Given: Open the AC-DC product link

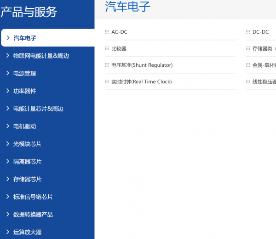Looking at the screenshot, I should pyautogui.click(x=119, y=32).
